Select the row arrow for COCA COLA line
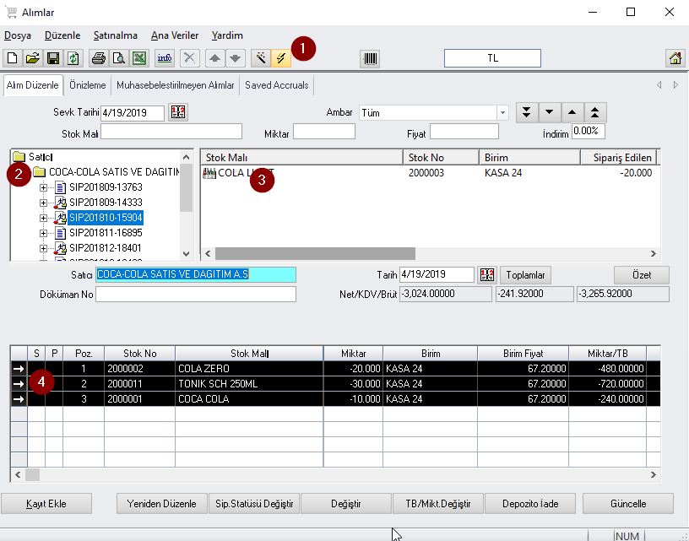 click(x=19, y=399)
